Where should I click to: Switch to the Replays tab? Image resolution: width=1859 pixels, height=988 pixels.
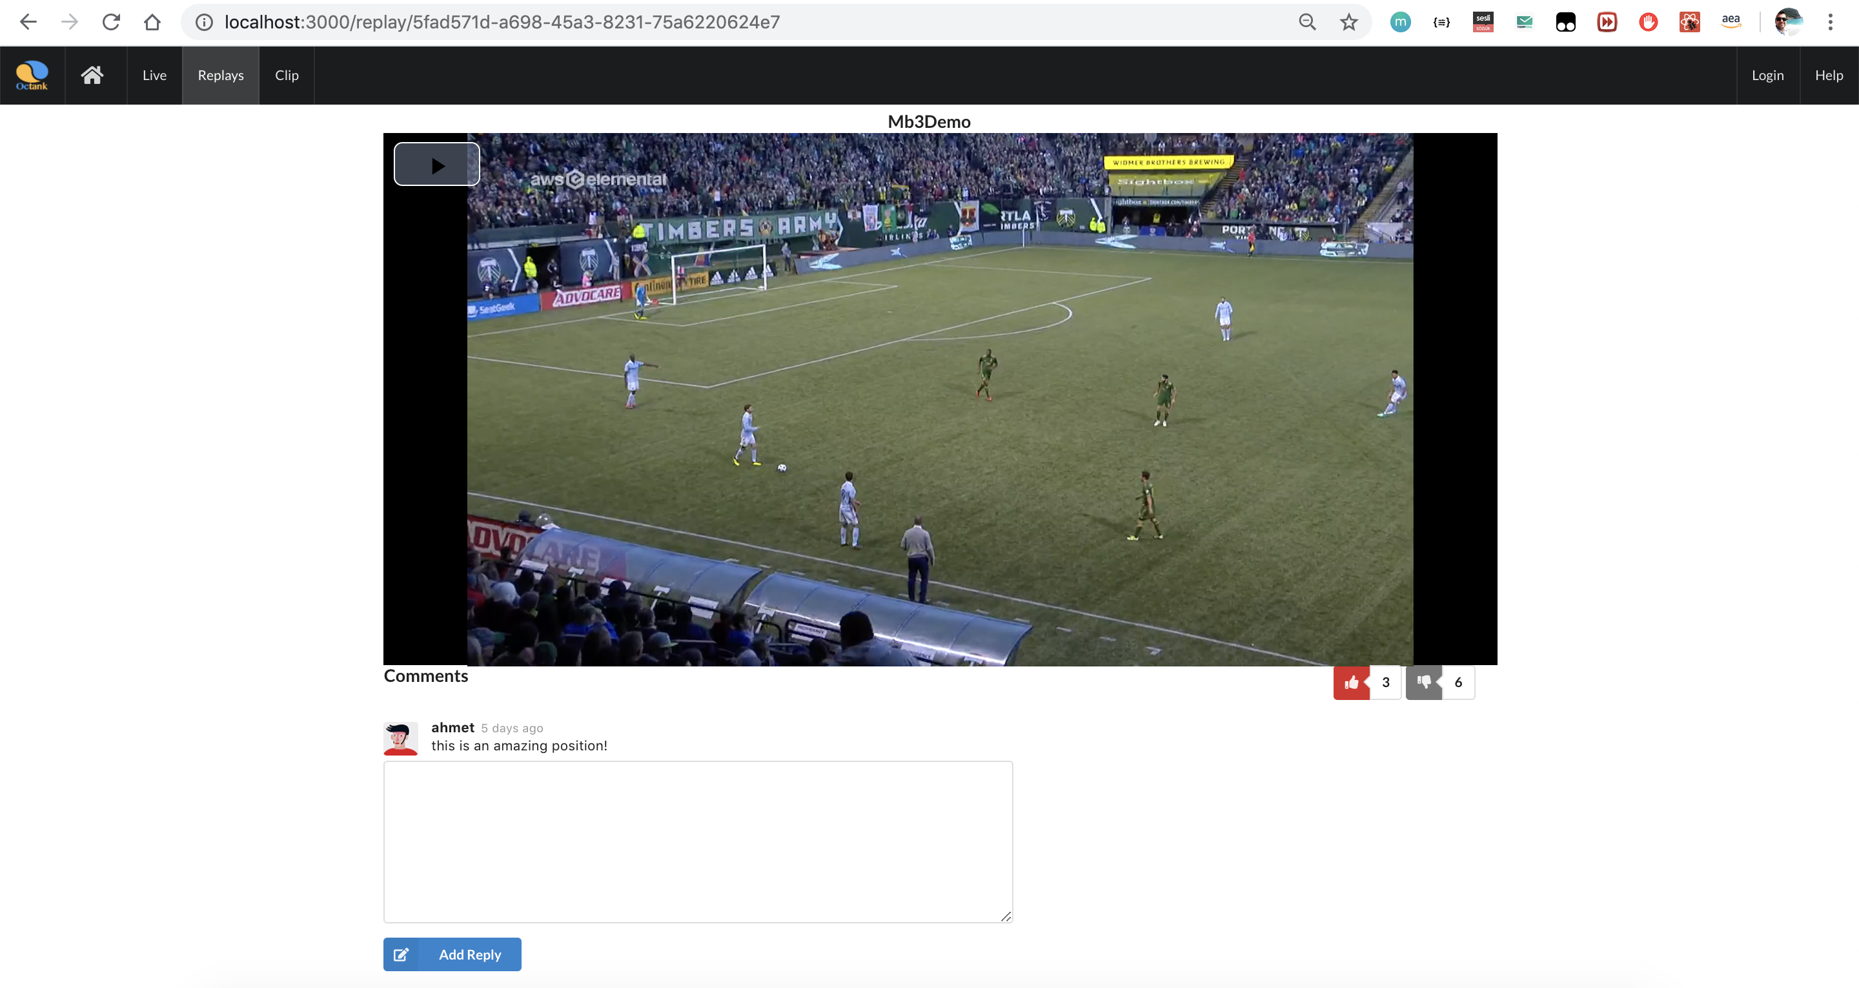(221, 75)
